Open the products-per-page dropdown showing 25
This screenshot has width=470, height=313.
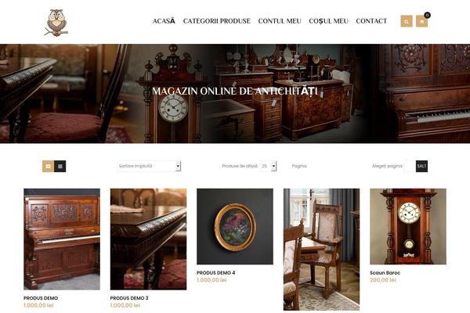[268, 166]
